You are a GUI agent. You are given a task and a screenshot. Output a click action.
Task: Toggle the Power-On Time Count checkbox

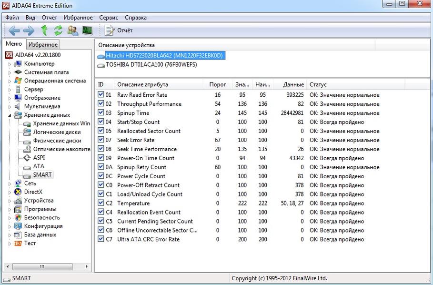click(x=101, y=158)
